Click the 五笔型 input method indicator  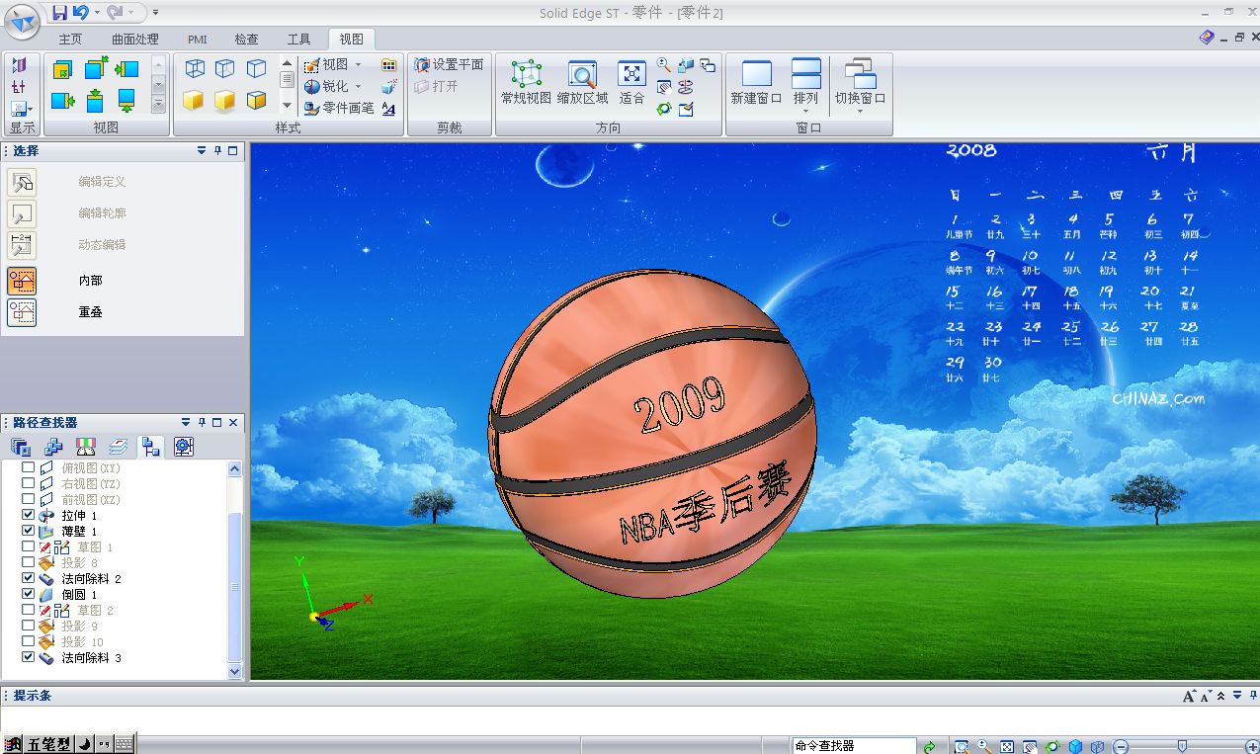[x=48, y=744]
